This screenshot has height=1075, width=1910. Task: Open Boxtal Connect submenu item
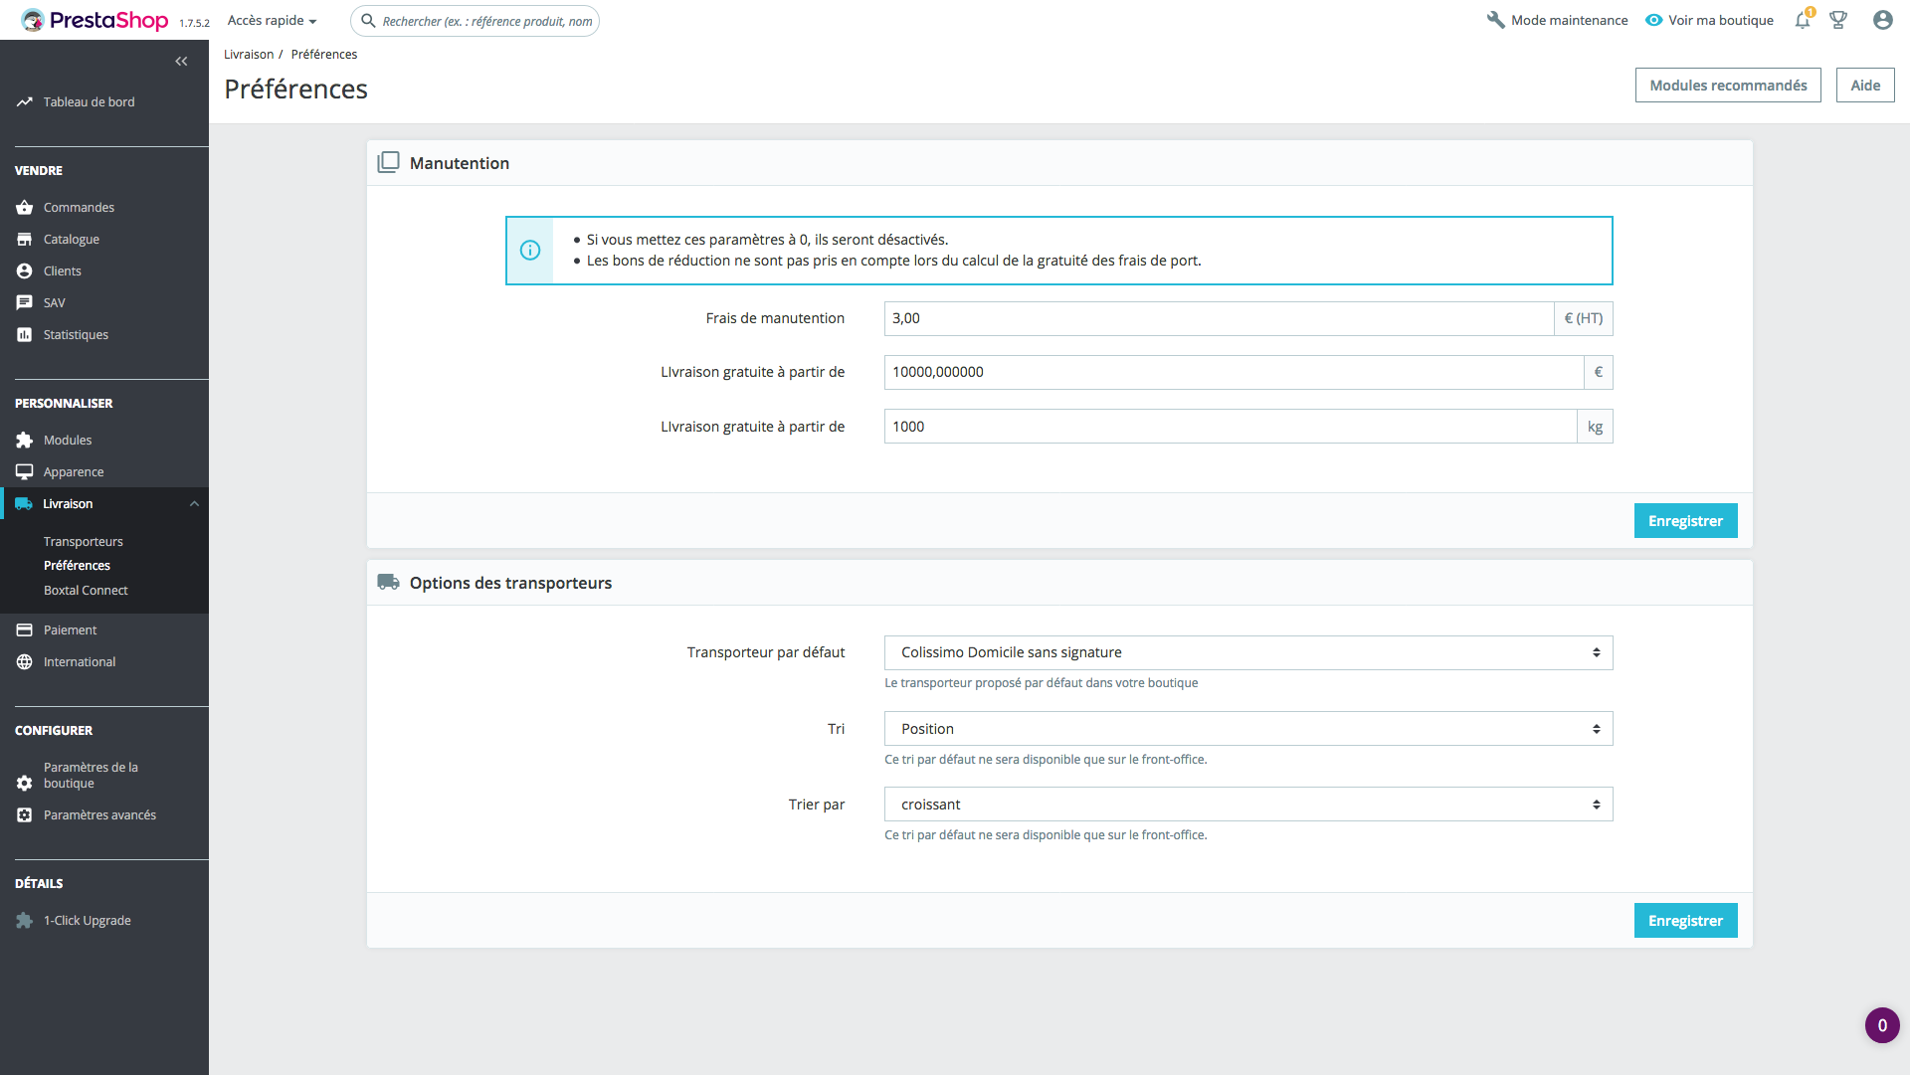click(x=86, y=591)
